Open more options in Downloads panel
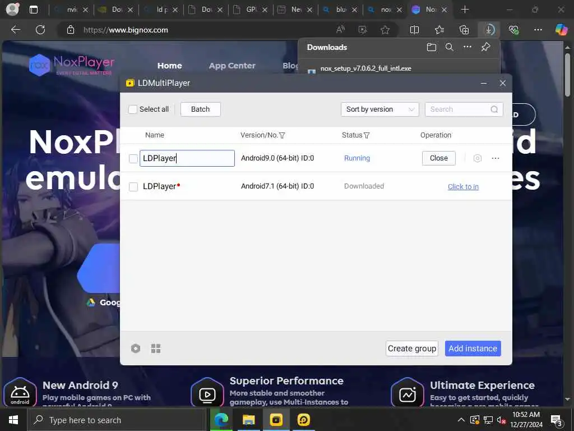The width and height of the screenshot is (574, 431). (x=467, y=47)
